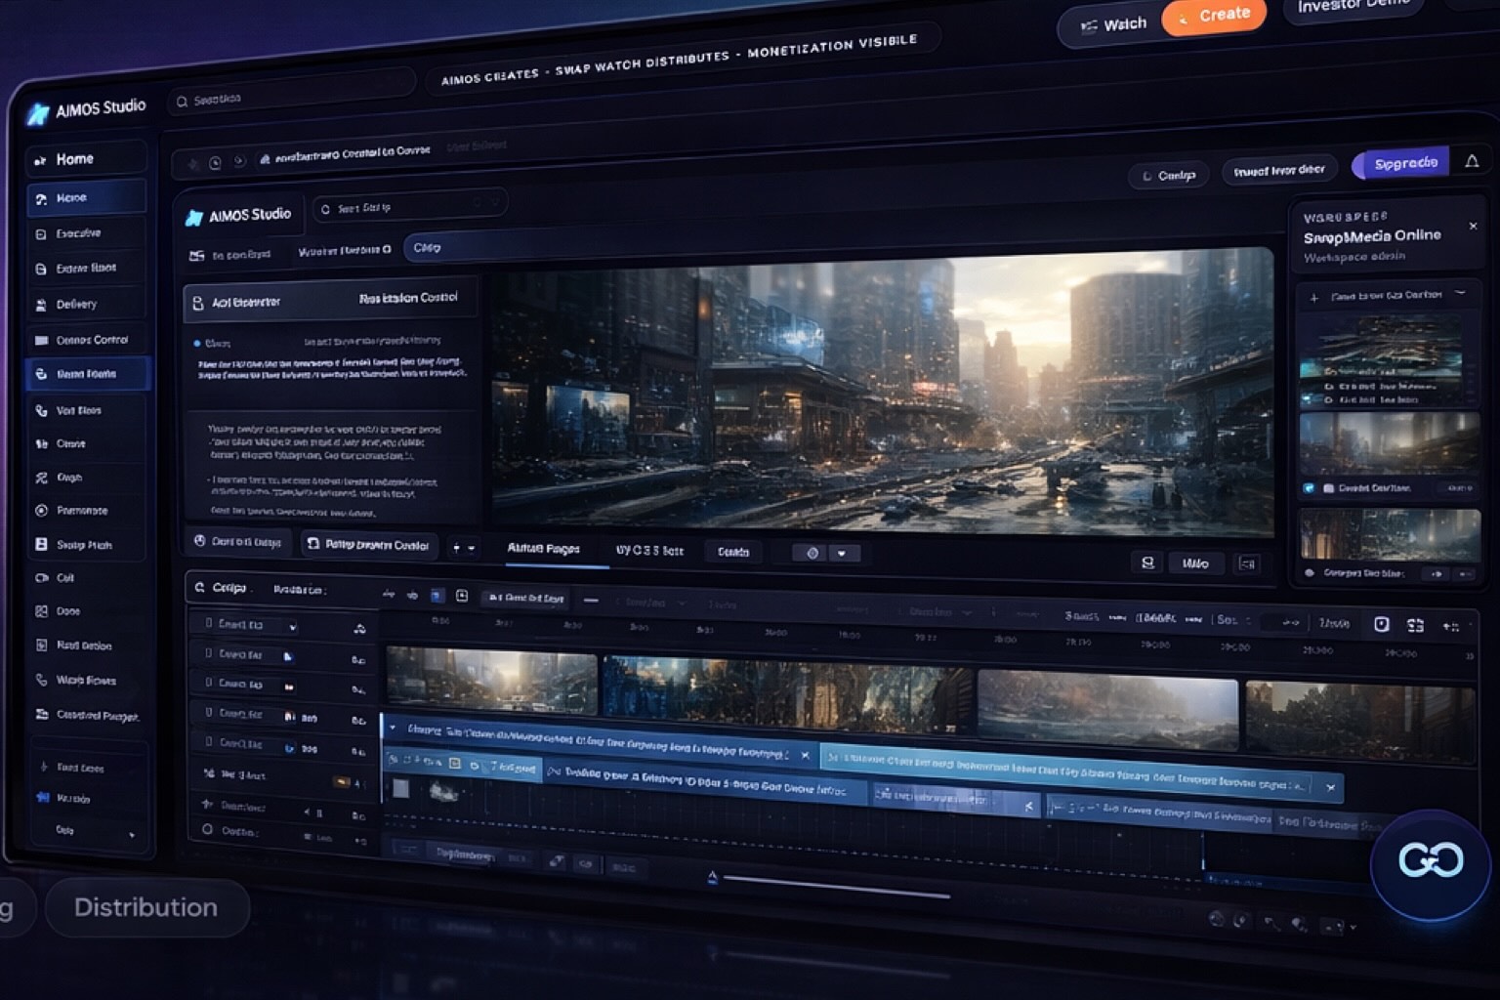
Task: Click the Watch button at the top
Action: pyautogui.click(x=1113, y=24)
